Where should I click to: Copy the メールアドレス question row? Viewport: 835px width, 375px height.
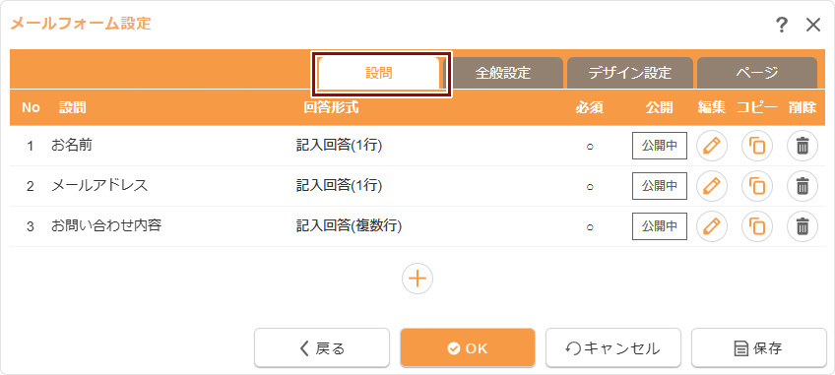click(756, 186)
